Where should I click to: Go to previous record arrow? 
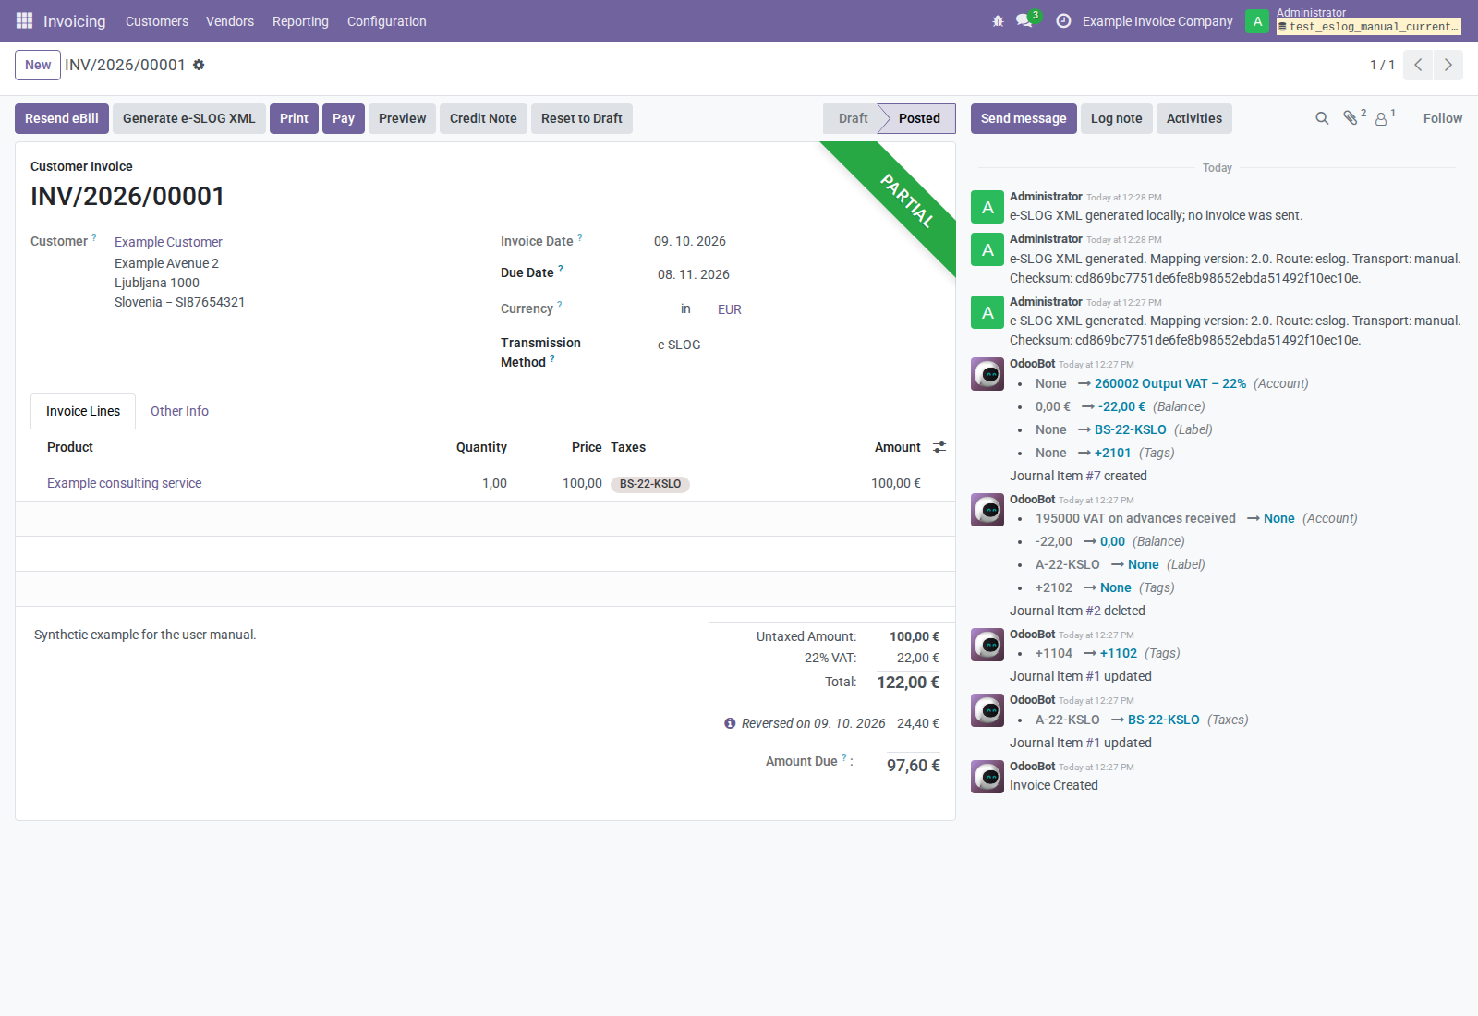point(1418,65)
